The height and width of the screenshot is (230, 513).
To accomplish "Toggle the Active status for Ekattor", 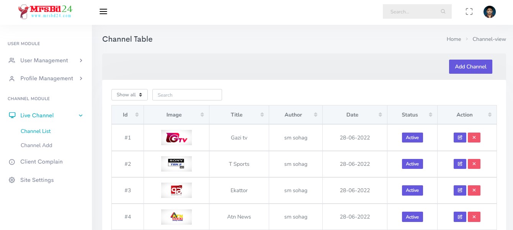I will [x=412, y=190].
